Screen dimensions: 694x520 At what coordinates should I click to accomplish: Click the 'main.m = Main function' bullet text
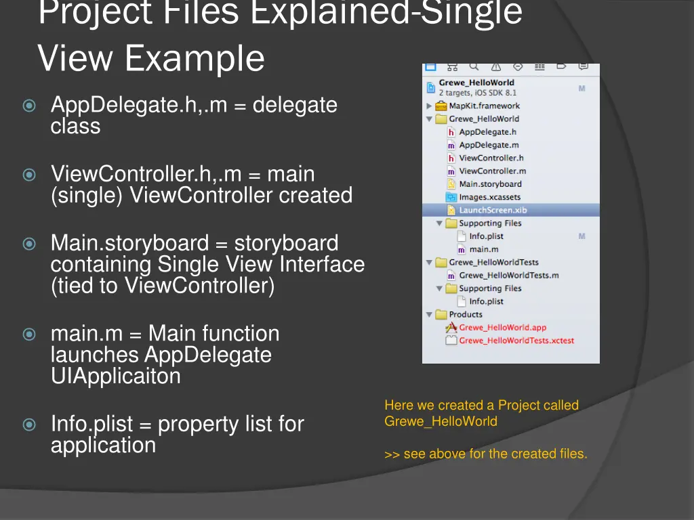pyautogui.click(x=165, y=333)
